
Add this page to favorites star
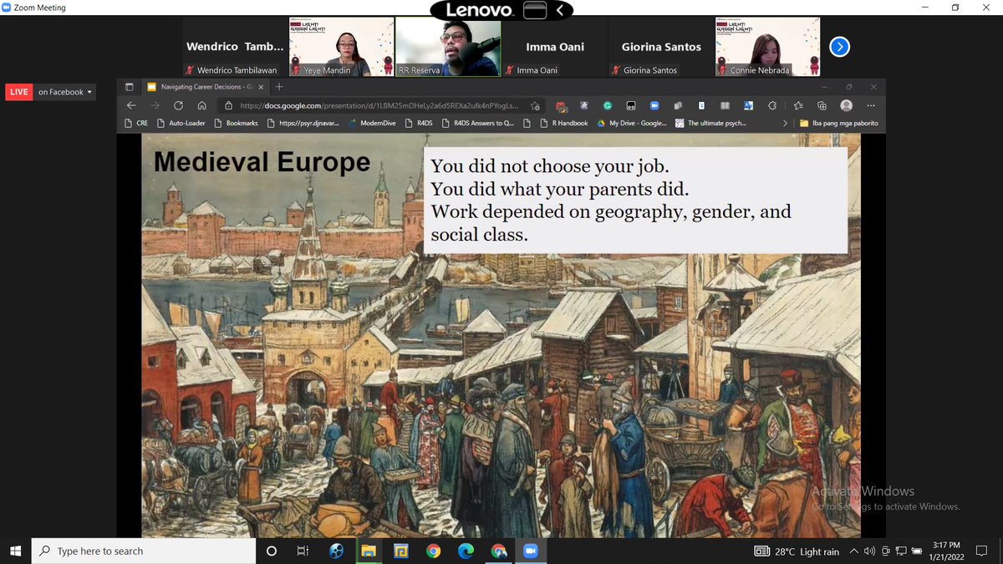pos(535,106)
